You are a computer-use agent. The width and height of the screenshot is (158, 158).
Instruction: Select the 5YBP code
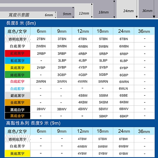[x=104, y=67]
